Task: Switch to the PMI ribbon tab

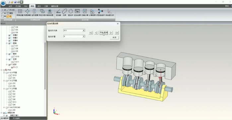Action: [26, 6]
